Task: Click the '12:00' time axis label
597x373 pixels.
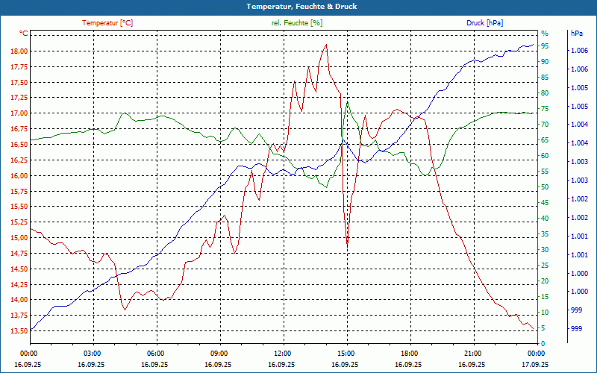Action: (283, 354)
